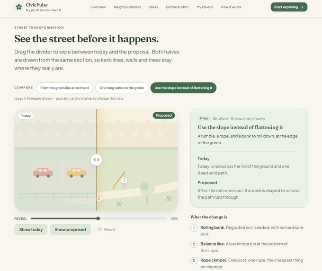Click the unfilled part of Reveal slider track
The image size is (322, 271).
[x=133, y=219]
